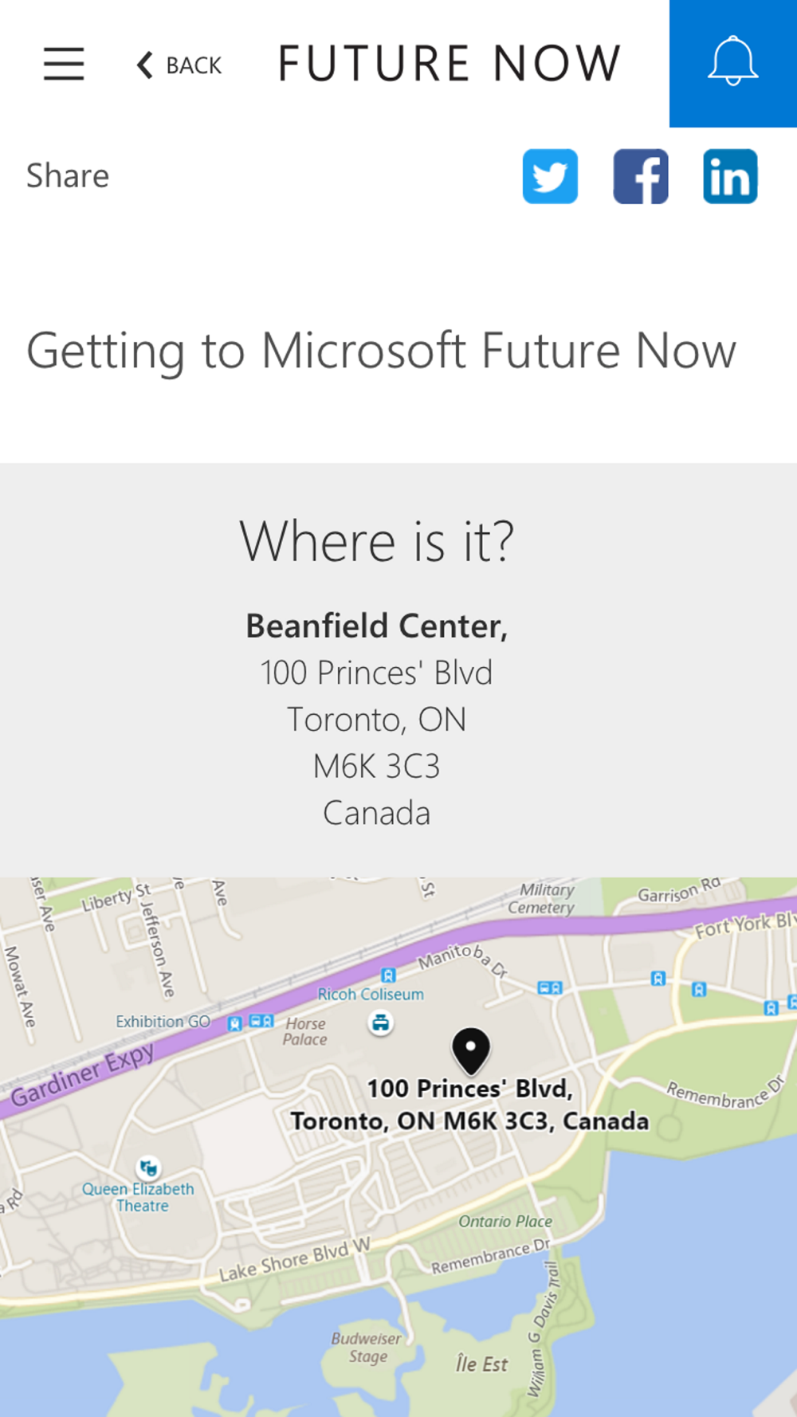Click the round transit icon beside Horse Palace

tap(381, 1023)
